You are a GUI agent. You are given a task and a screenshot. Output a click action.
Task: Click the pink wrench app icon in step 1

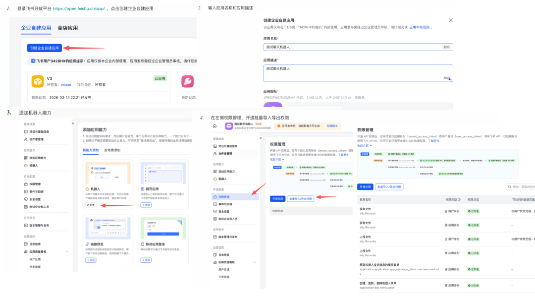click(187, 81)
